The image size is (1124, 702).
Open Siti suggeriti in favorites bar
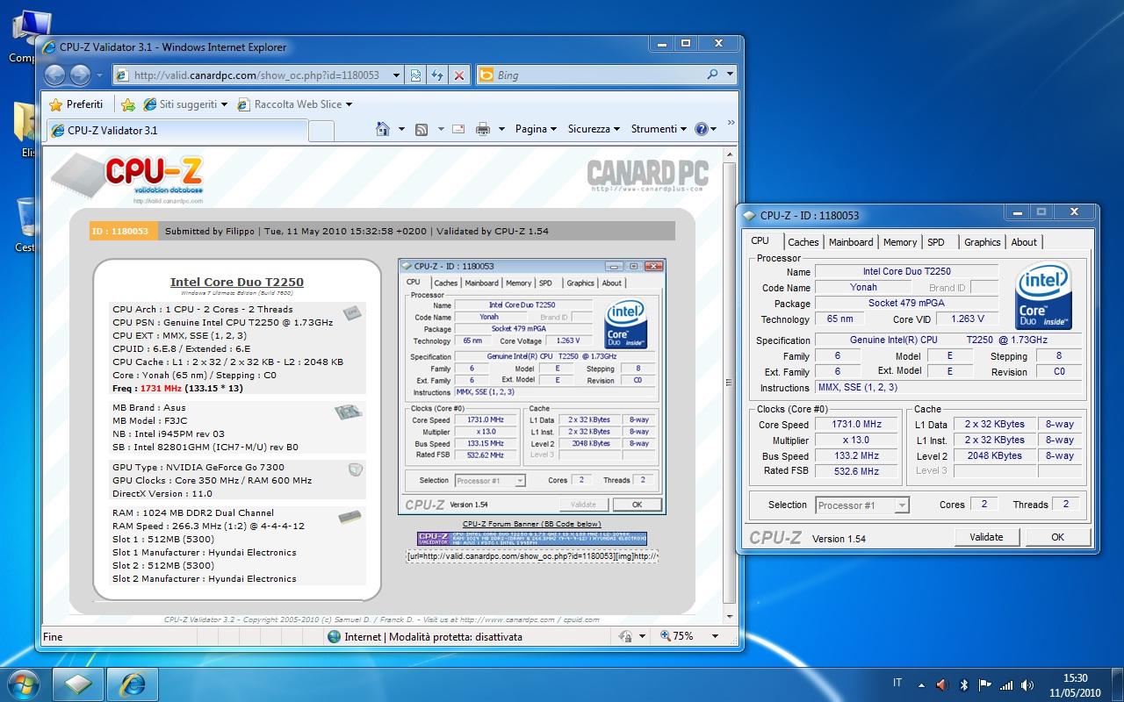[184, 104]
